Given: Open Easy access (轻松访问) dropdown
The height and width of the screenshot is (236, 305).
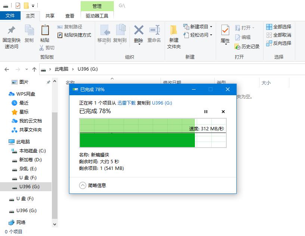Looking at the screenshot, I should tap(197, 35).
